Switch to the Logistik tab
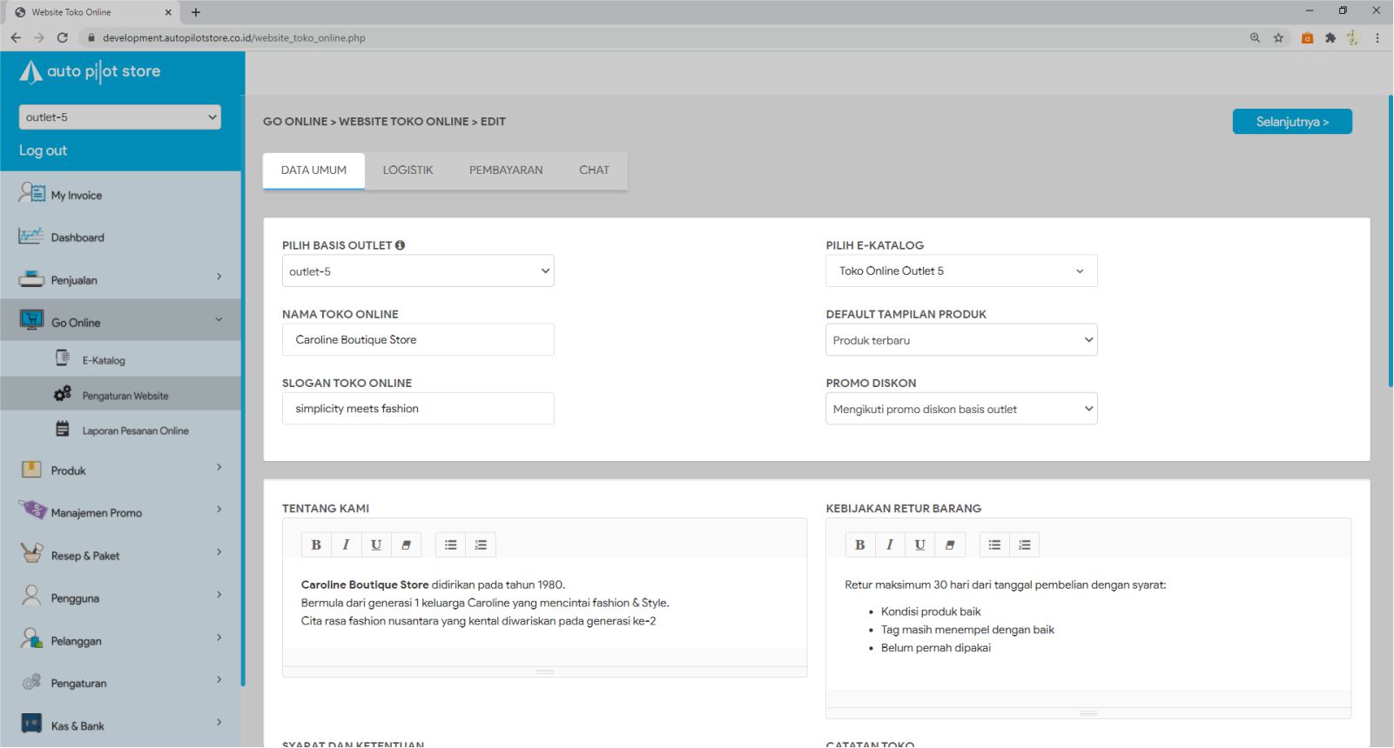 [x=407, y=170]
